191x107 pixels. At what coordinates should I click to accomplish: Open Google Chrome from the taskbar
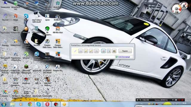[x=30, y=104]
